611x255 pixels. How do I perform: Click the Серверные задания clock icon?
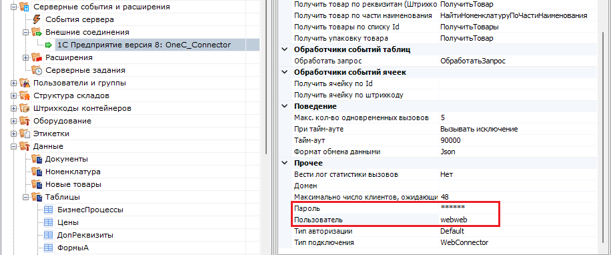click(x=37, y=70)
